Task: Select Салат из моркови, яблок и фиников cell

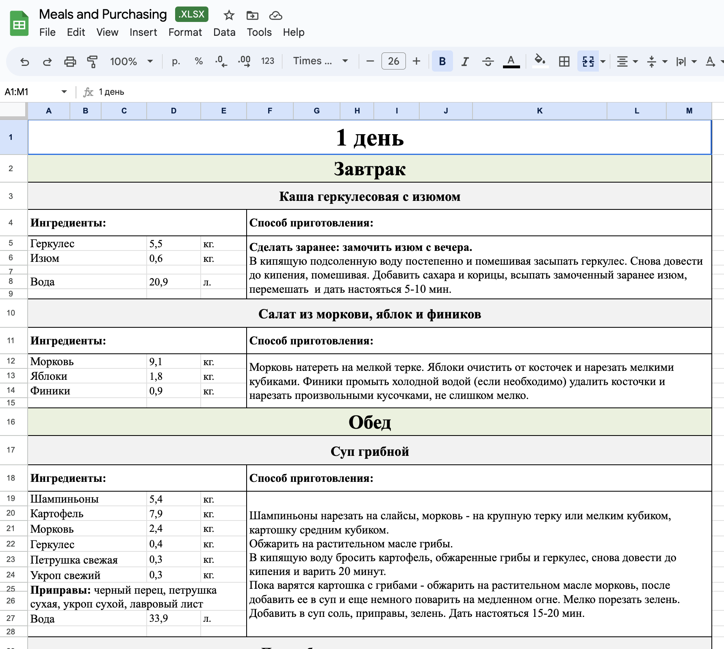Action: 370,314
